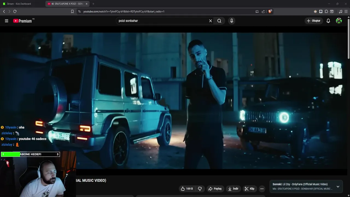Like the video with thumbs-up 169 B
The width and height of the screenshot is (350, 197).
(x=187, y=189)
